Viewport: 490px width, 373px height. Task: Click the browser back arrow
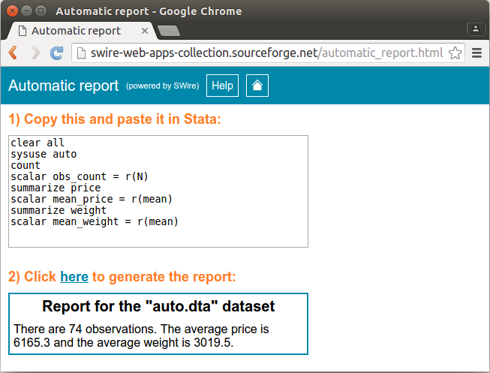[x=13, y=53]
